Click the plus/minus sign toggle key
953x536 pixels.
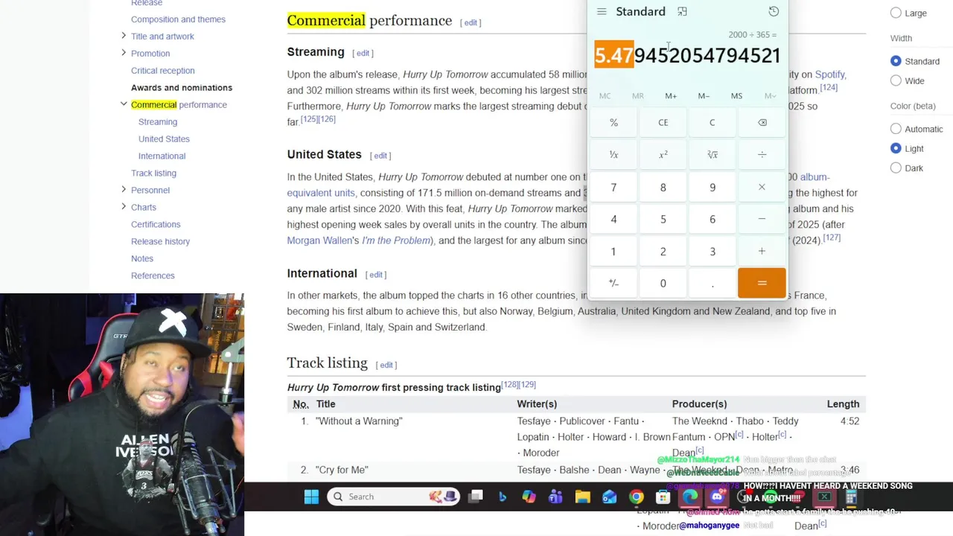click(613, 283)
